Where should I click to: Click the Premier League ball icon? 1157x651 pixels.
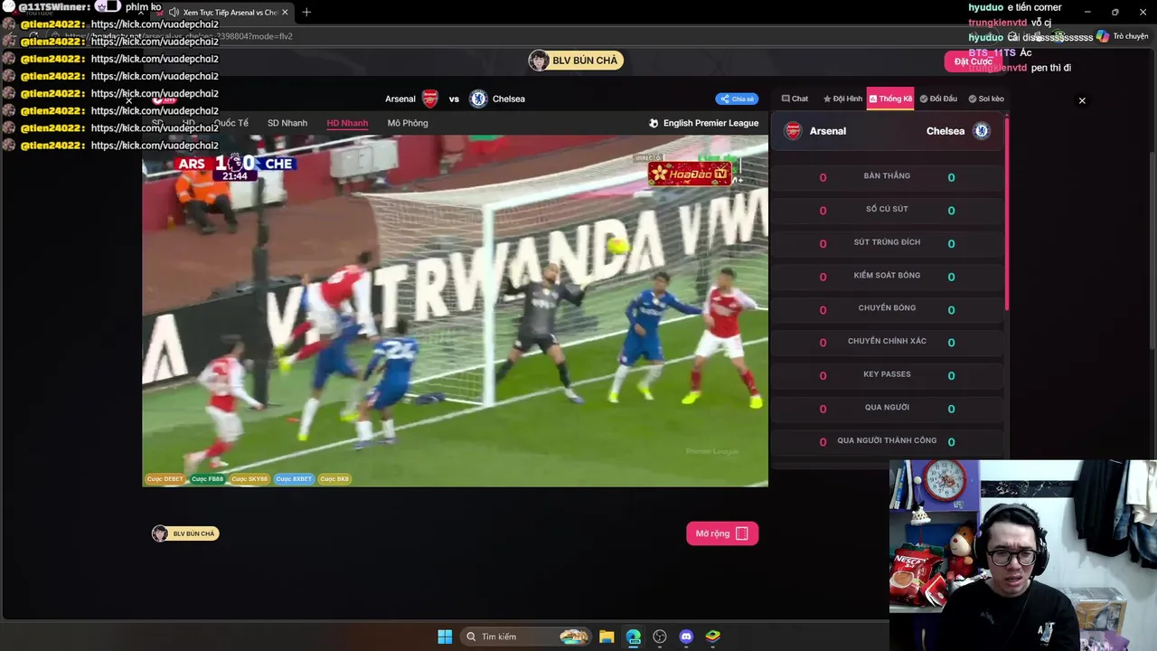coord(654,123)
